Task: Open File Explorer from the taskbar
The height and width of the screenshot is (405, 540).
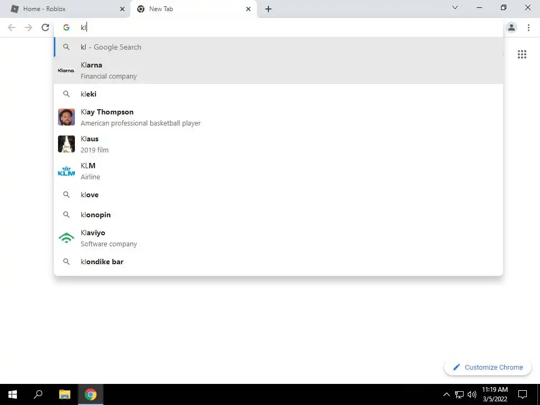Action: 64,394
